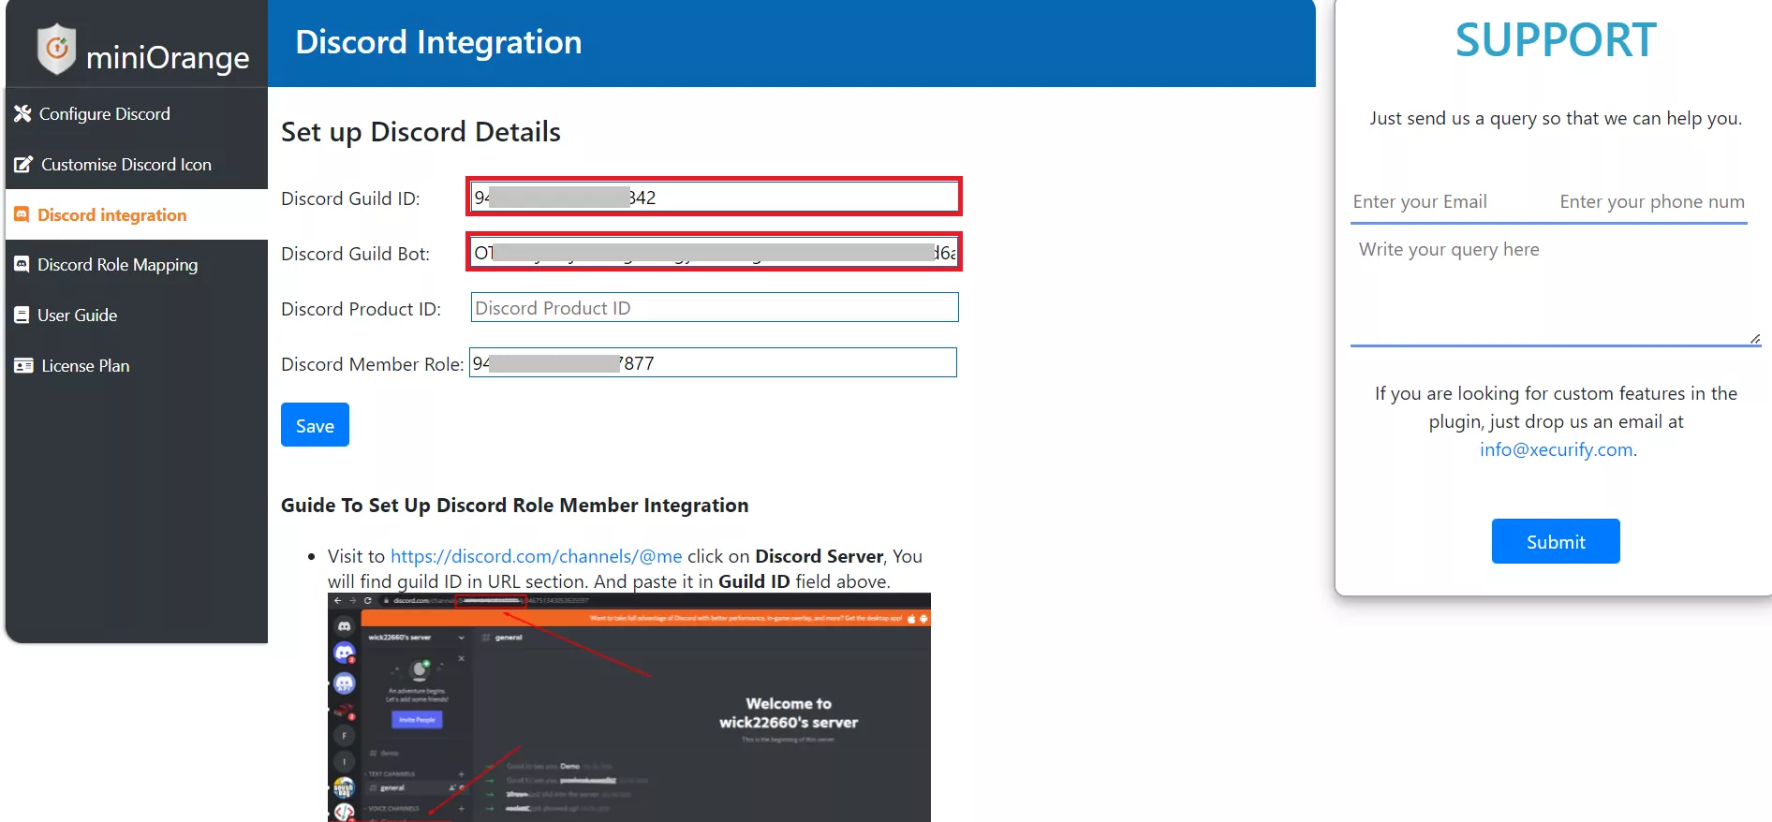The width and height of the screenshot is (1772, 822).
Task: Click the info@xecurify.com email link
Action: [1556, 449]
